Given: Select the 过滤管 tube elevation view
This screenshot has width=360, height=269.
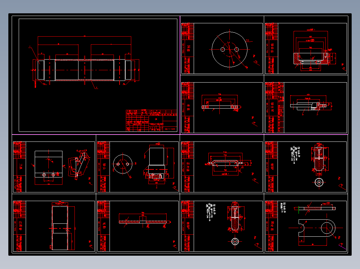Looking at the screenshot, I should pos(60,228).
